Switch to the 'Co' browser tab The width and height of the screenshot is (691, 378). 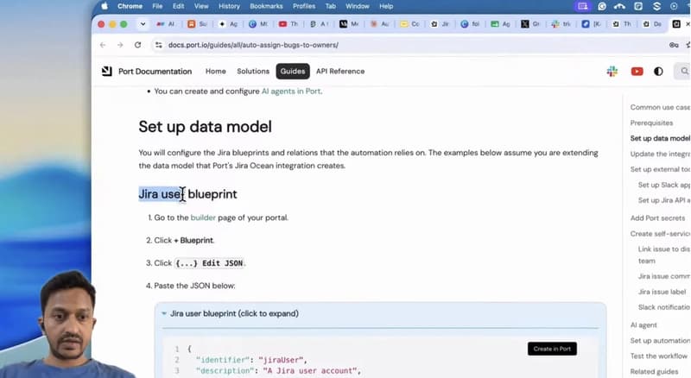tap(409, 24)
